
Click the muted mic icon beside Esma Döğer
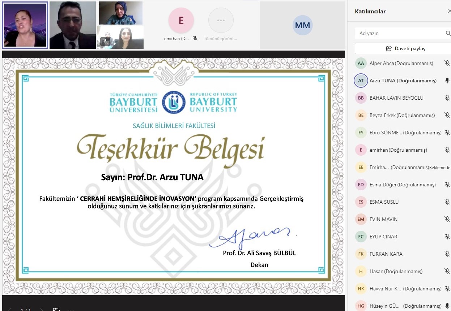(x=447, y=185)
